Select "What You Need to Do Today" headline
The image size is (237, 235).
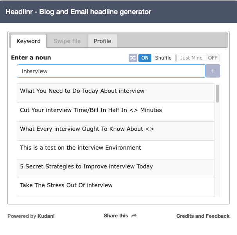point(82,91)
